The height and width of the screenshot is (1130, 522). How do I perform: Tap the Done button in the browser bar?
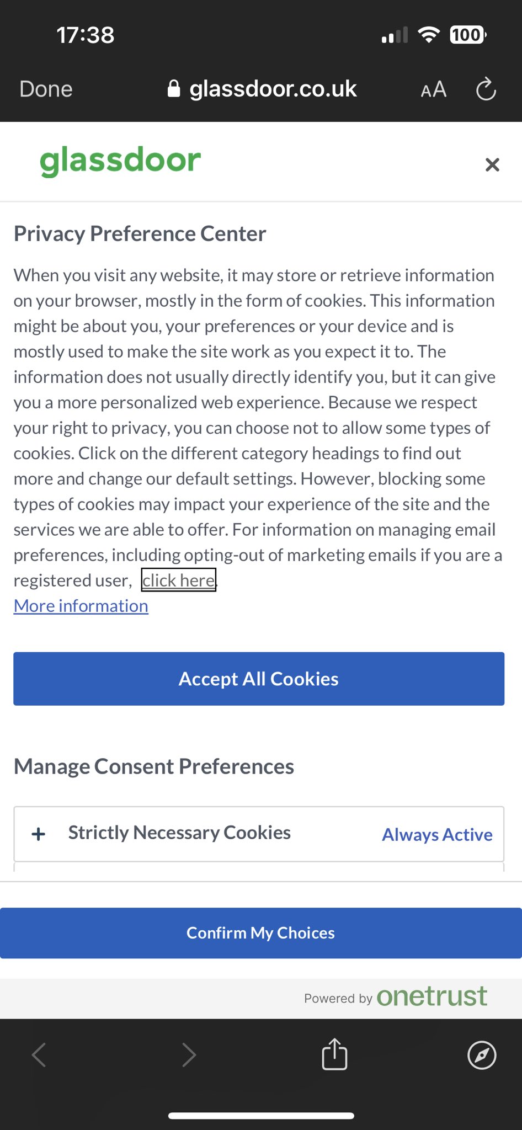point(46,89)
